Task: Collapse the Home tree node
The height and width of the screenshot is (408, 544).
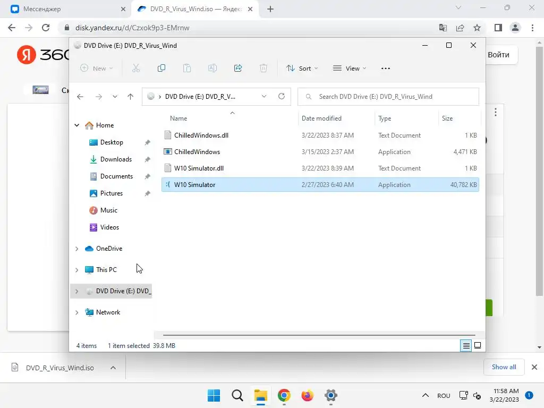Action: coord(77,125)
